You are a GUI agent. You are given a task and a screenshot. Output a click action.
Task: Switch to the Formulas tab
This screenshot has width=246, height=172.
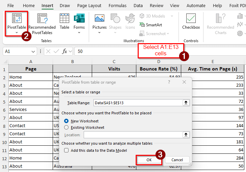pos(118,6)
